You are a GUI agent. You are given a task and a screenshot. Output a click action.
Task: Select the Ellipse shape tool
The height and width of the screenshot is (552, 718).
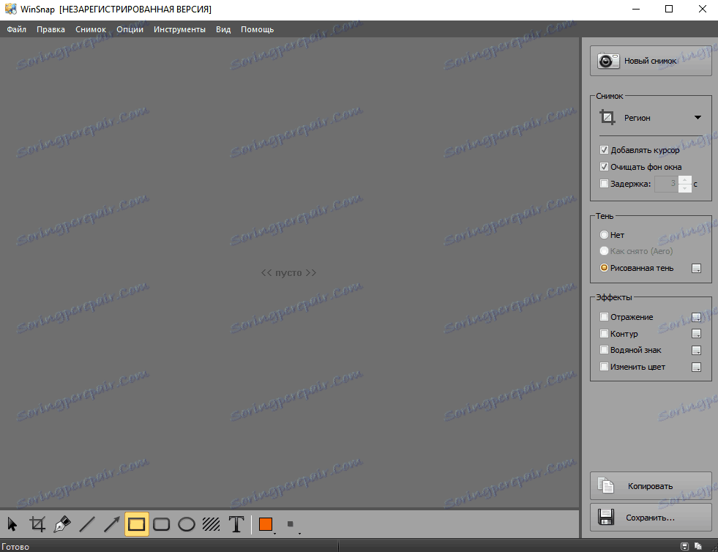pos(187,524)
